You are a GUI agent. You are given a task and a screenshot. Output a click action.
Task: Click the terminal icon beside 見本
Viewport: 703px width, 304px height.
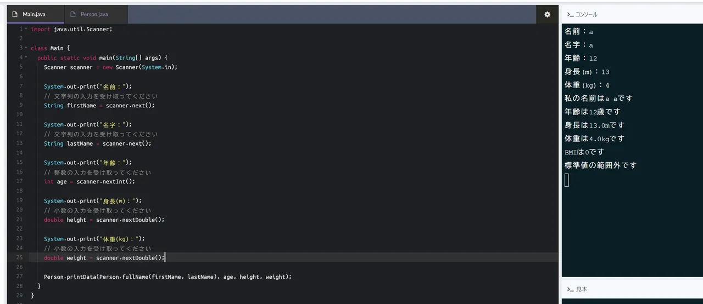(570, 289)
